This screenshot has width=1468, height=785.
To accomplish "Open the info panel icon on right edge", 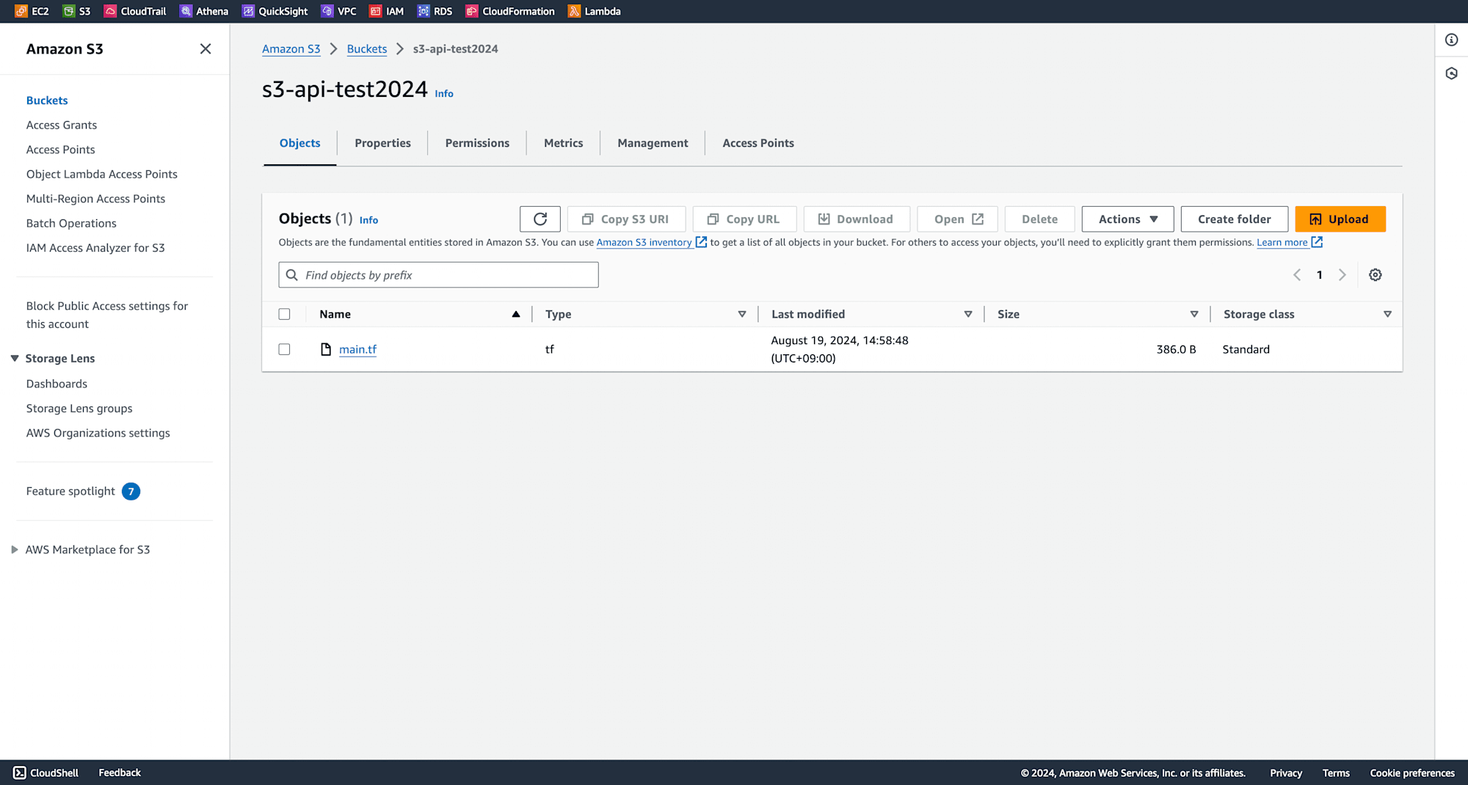I will point(1452,40).
